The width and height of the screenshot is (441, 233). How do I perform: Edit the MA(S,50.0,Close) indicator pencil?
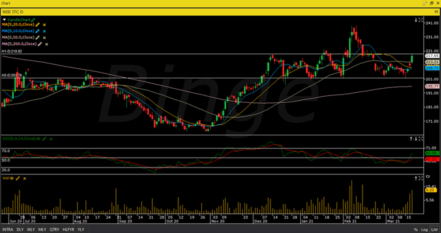tap(38, 37)
